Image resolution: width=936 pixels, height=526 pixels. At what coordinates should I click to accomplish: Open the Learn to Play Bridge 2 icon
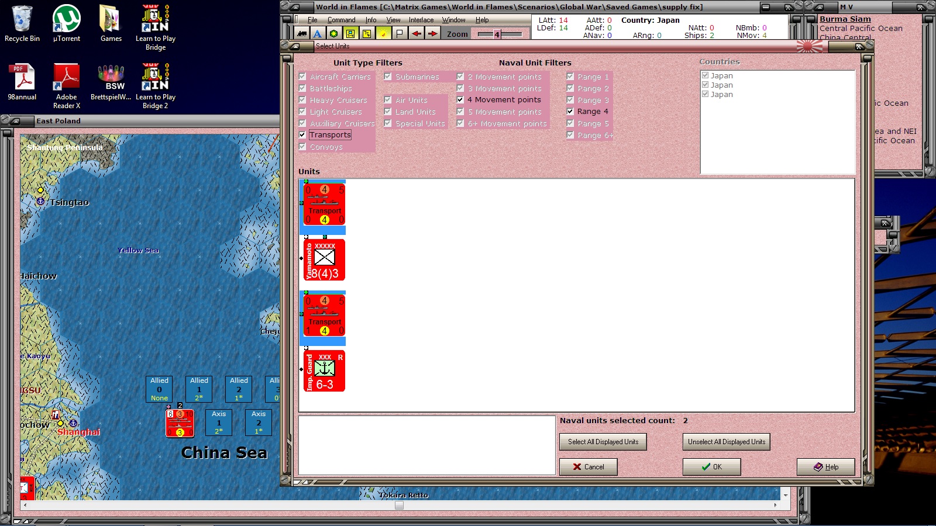click(156, 86)
